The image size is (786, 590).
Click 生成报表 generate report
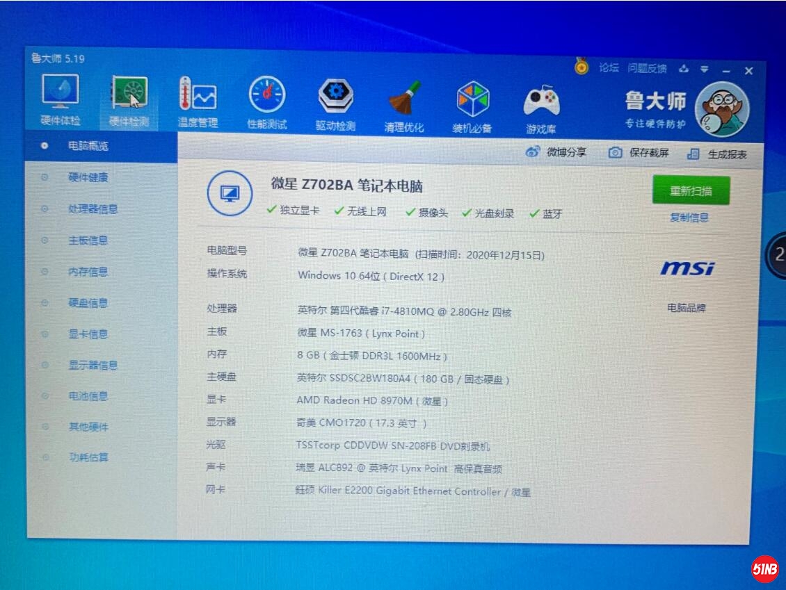717,154
